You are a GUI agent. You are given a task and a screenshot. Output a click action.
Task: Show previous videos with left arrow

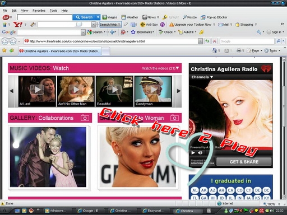click(11, 91)
